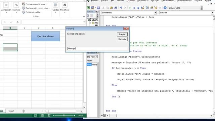Click the formula bar Cancel X icon
215x121 pixels.
(4, 22)
